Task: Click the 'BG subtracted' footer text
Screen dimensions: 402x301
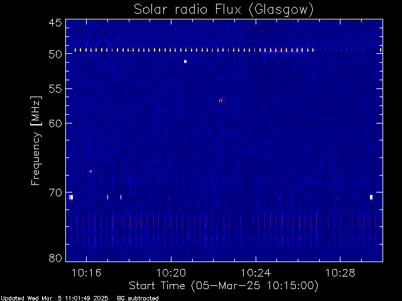Action: click(x=138, y=298)
